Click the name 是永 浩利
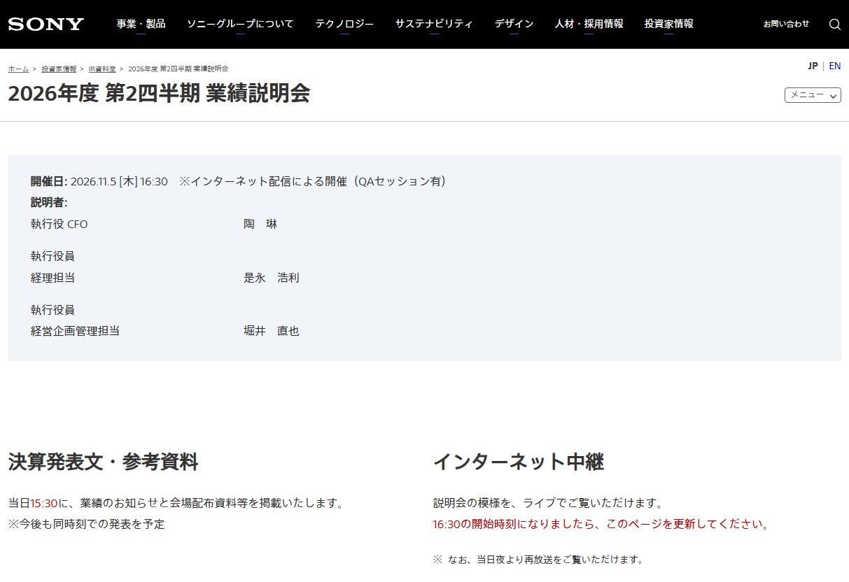The height and width of the screenshot is (582, 849). pos(272,278)
